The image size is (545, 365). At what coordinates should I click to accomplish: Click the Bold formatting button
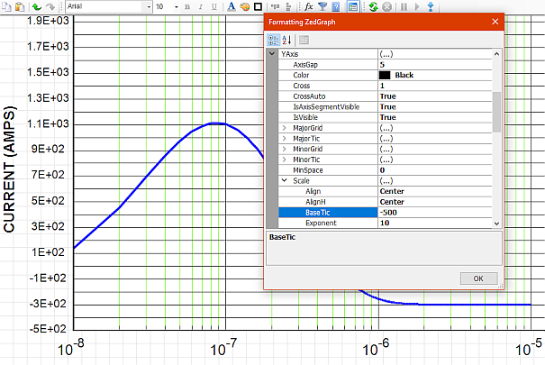click(187, 6)
